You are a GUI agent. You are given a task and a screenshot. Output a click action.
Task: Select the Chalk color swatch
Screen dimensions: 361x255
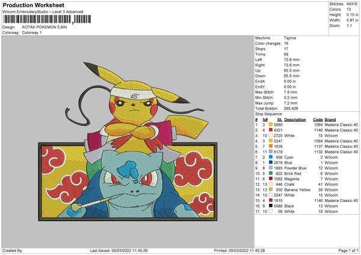click(271, 184)
